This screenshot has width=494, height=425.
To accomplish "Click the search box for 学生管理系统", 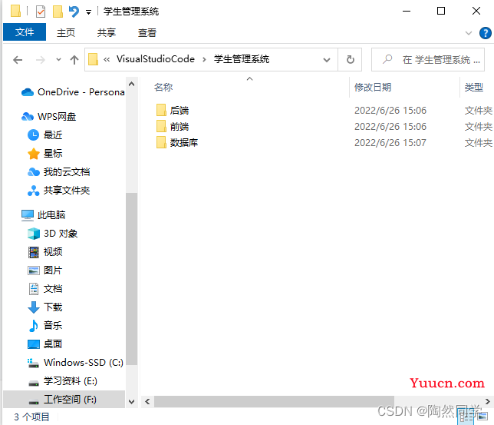I will coord(428,60).
